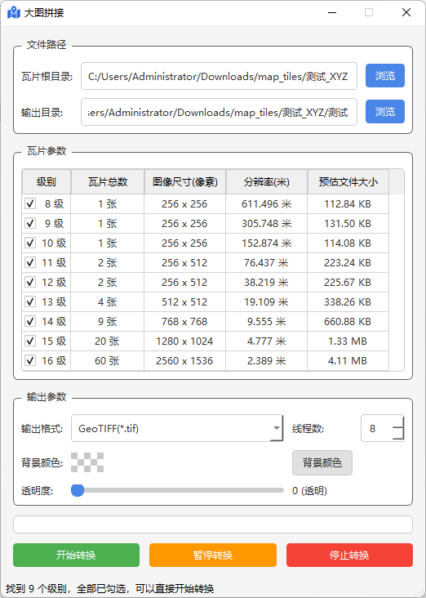This screenshot has height=598, width=426.
Task: Click the 大图拼接 app icon in title bar
Action: (x=14, y=12)
